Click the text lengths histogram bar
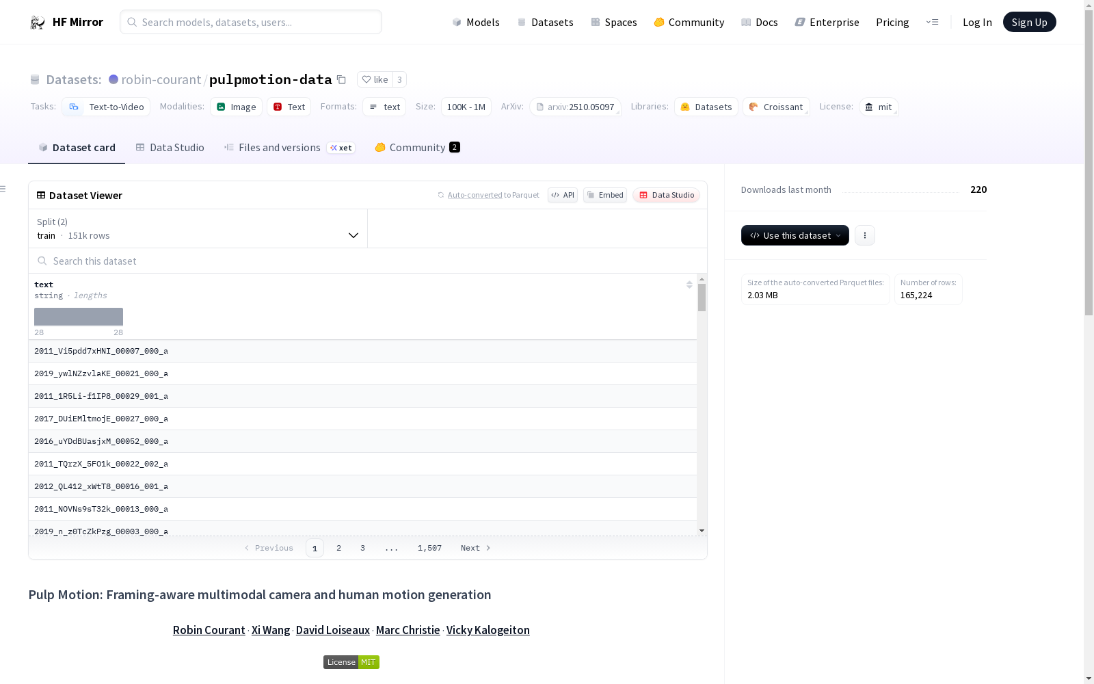Viewport: 1094px width, 684px height. 79,317
